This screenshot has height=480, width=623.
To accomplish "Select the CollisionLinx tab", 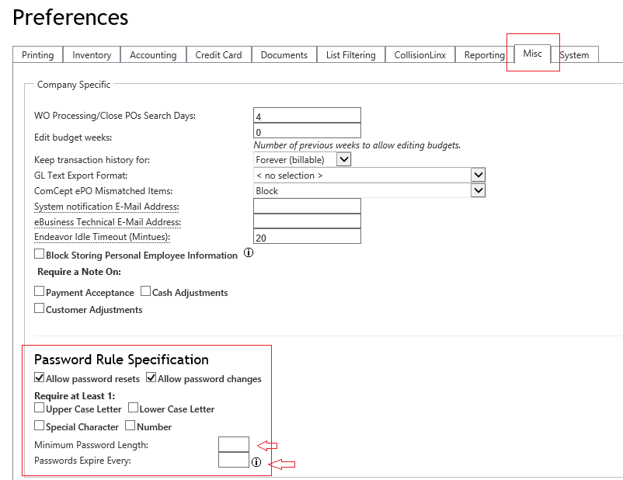I will (x=420, y=55).
